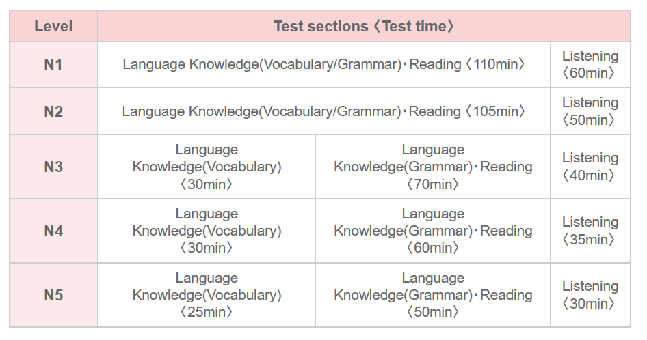Select the N1 level row label
Screen dimensions: 647x340
[x=53, y=65]
